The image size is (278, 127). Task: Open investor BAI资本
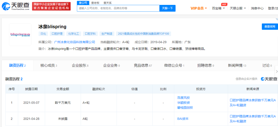click(x=183, y=119)
